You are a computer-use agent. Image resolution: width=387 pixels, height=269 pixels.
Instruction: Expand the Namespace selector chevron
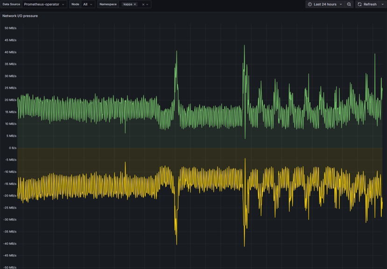coord(148,4)
